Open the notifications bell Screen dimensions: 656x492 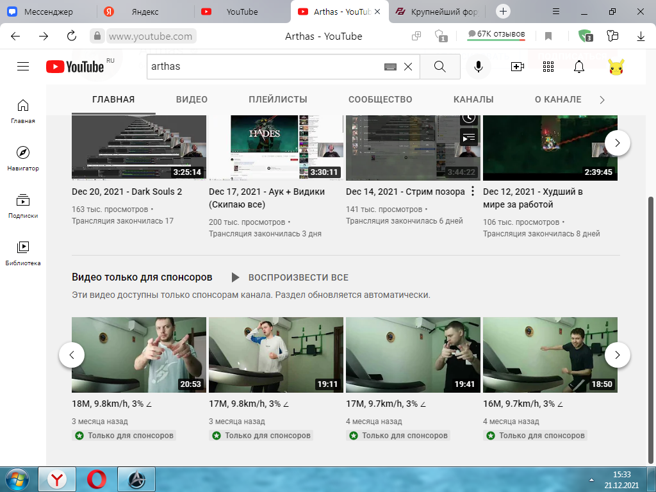[x=579, y=67]
